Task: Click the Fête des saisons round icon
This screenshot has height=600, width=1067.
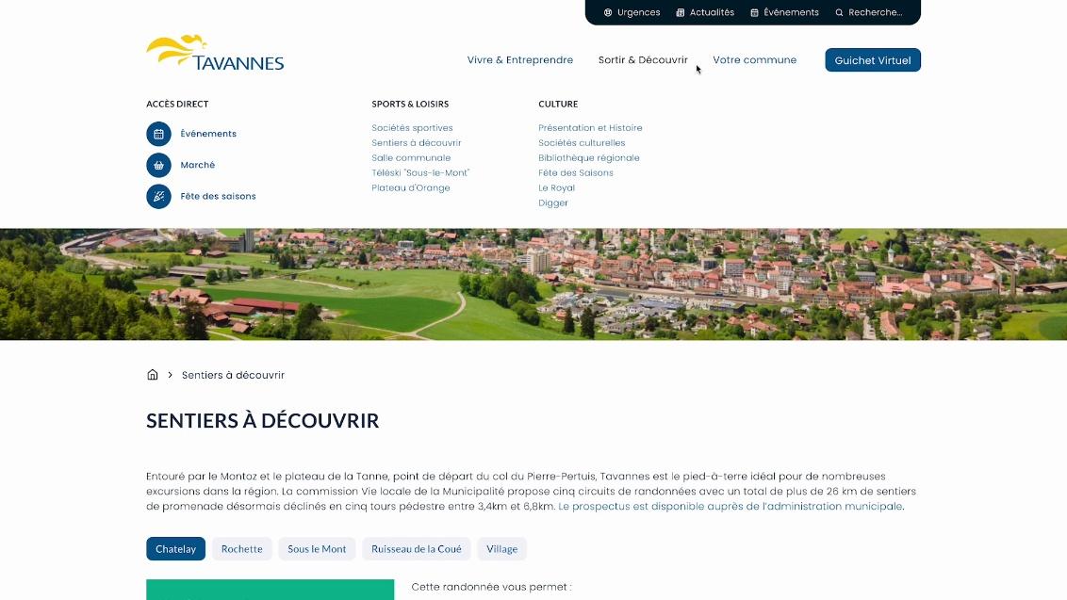Action: pyautogui.click(x=158, y=196)
